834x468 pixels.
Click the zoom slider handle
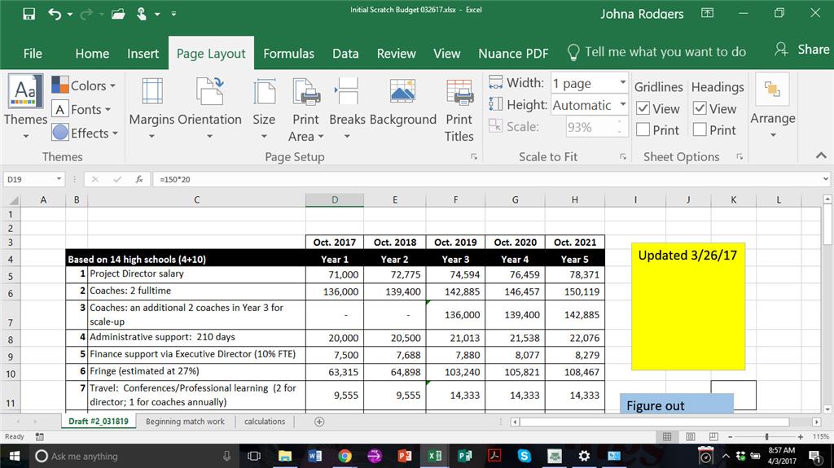coord(766,436)
